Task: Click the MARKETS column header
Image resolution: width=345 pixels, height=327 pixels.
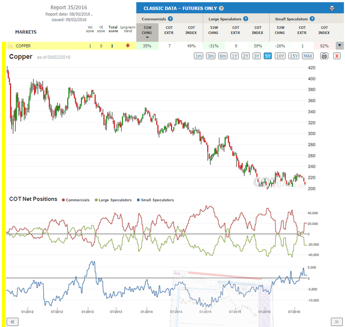Action: click(26, 32)
